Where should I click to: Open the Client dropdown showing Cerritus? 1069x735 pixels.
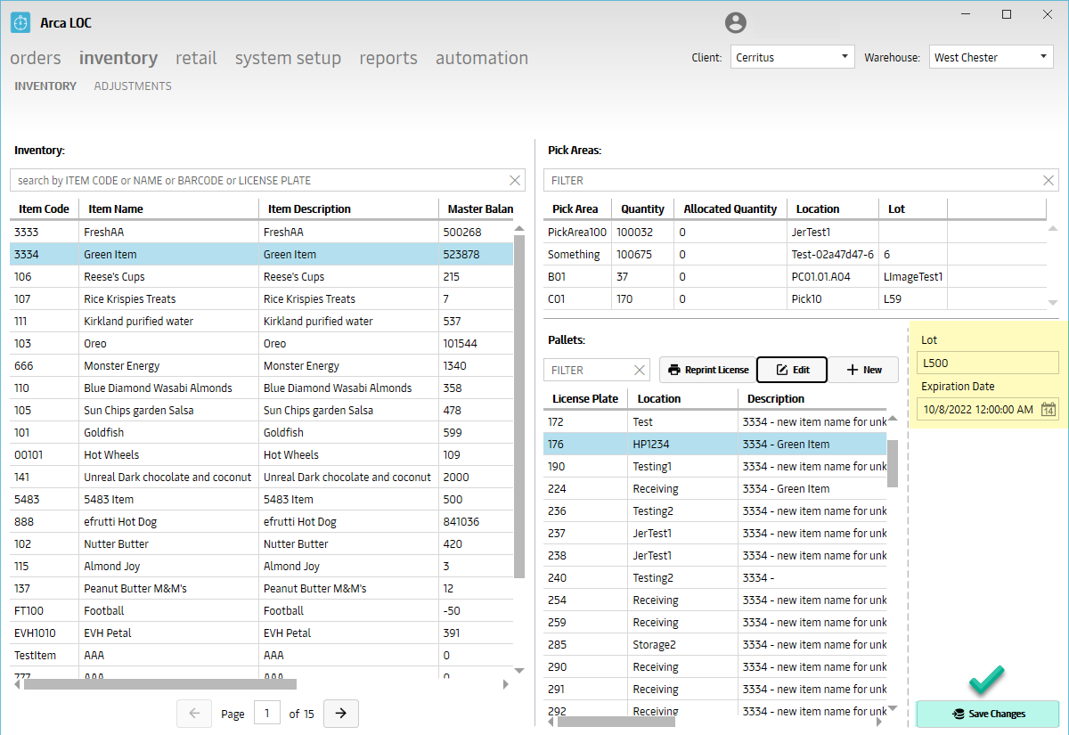[793, 57]
